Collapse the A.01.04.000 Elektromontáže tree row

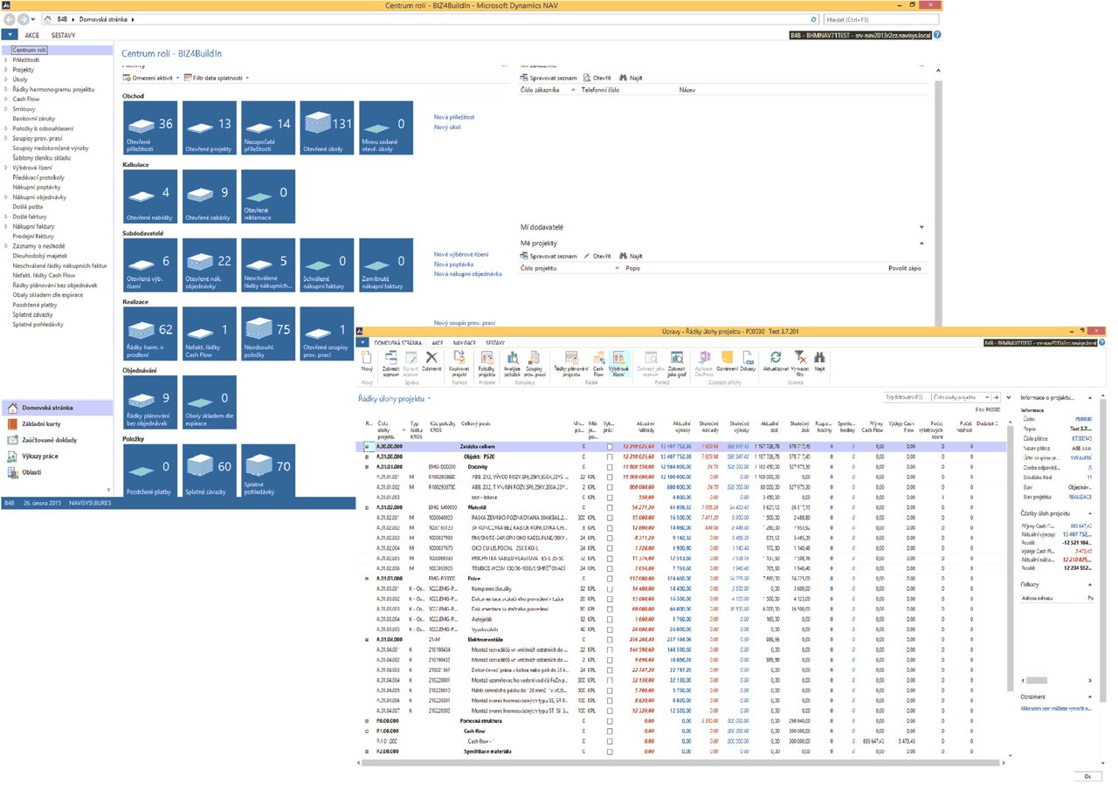368,639
